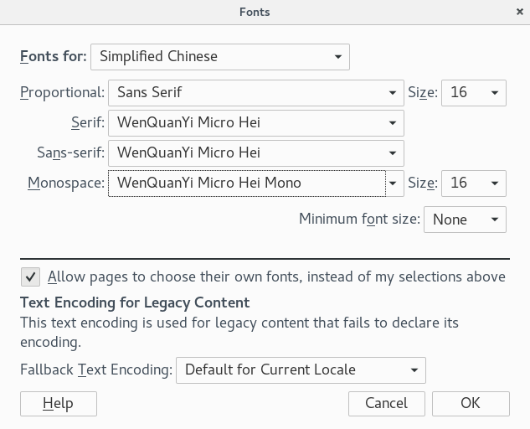Close the Fonts dialog with the X
The height and width of the screenshot is (429, 530).
click(x=520, y=12)
